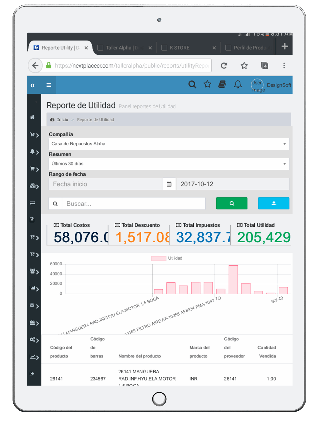Sort by Nombre del producto header
This screenshot has width=320, height=423.
pos(139,356)
